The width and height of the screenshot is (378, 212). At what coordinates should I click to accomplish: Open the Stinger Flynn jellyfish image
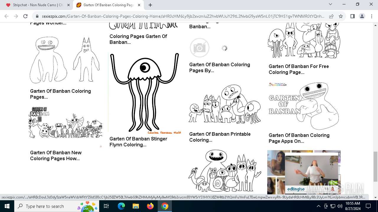tap(145, 93)
